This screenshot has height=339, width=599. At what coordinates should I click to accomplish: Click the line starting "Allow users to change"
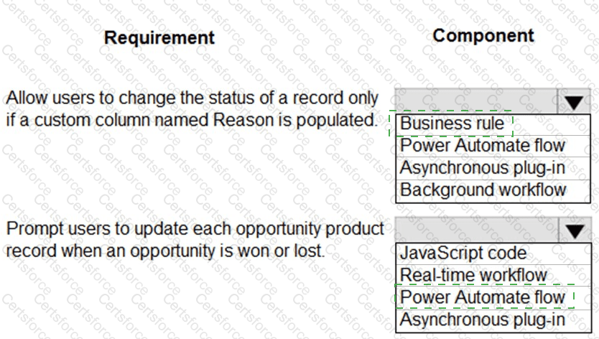[x=192, y=98]
